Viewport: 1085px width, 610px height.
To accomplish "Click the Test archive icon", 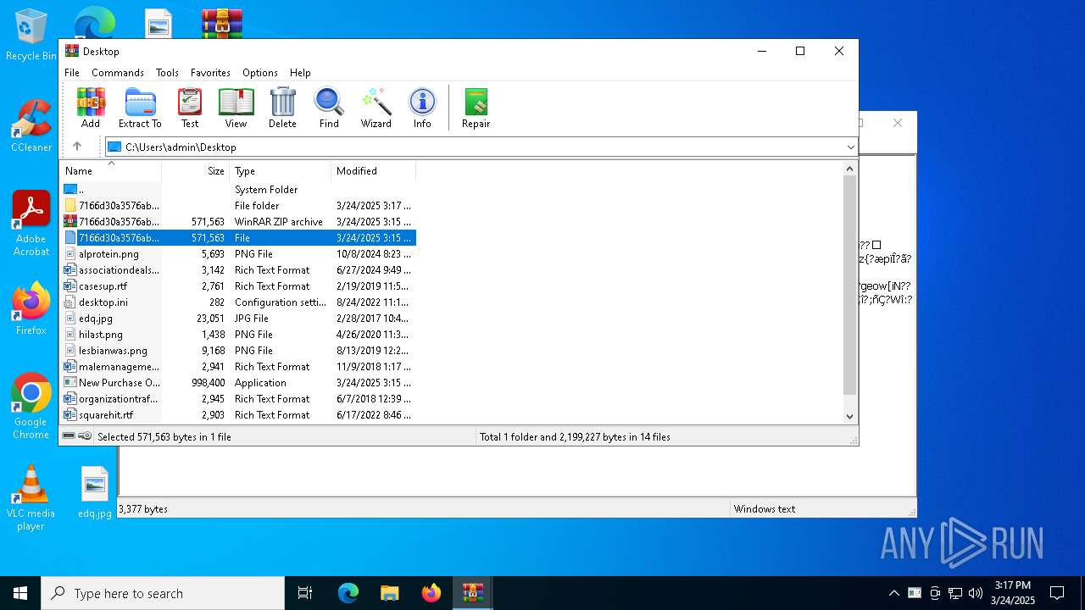I will 190,108.
